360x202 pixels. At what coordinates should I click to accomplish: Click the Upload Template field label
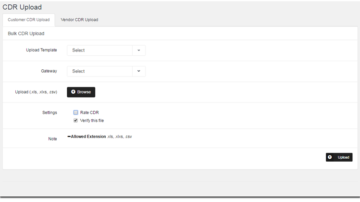click(41, 50)
